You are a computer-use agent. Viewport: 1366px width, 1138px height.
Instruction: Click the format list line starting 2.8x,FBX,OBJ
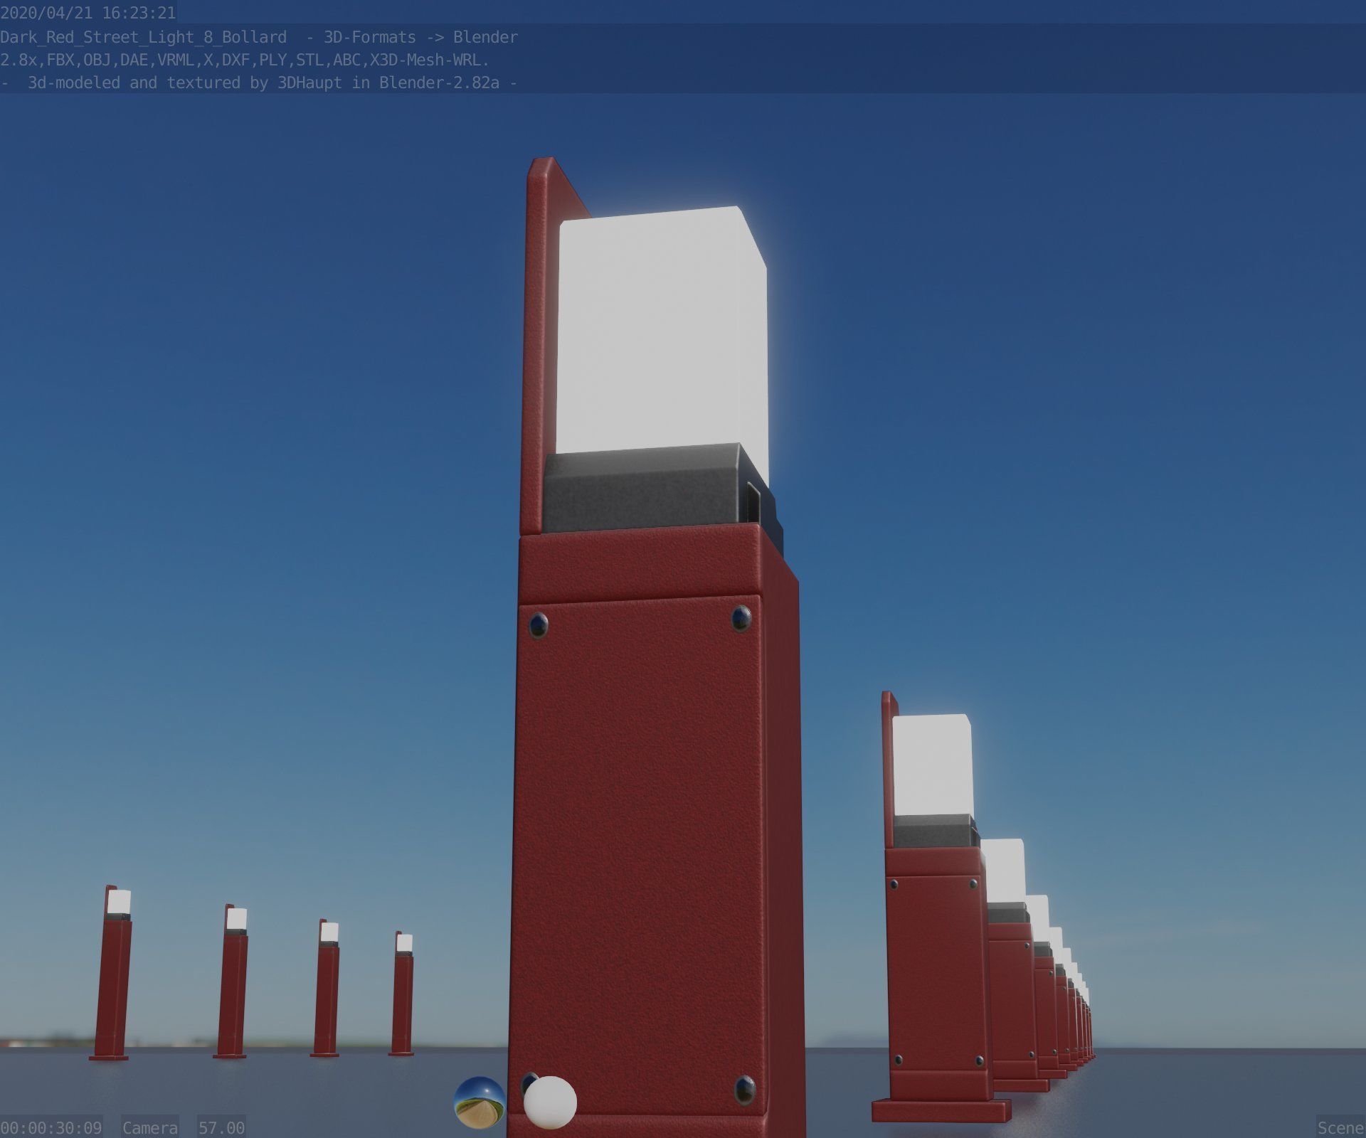[245, 60]
